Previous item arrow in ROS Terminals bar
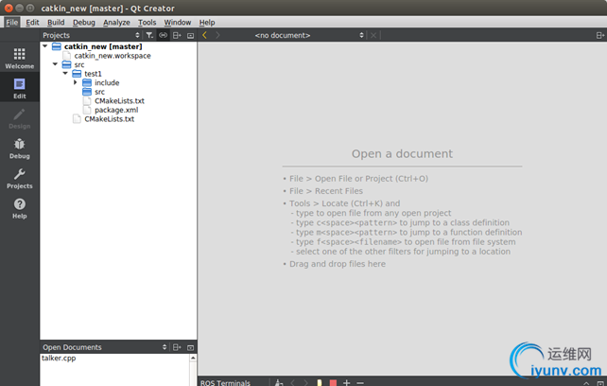Viewport: 607px width, 386px height. 293,382
